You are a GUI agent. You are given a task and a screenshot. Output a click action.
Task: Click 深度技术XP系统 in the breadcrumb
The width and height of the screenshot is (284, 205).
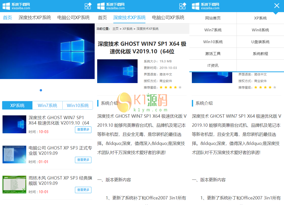(147, 29)
